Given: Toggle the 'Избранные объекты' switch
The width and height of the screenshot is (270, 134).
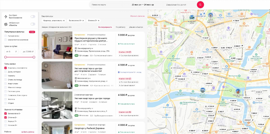Looking at the screenshot, I should (x=33, y=24).
